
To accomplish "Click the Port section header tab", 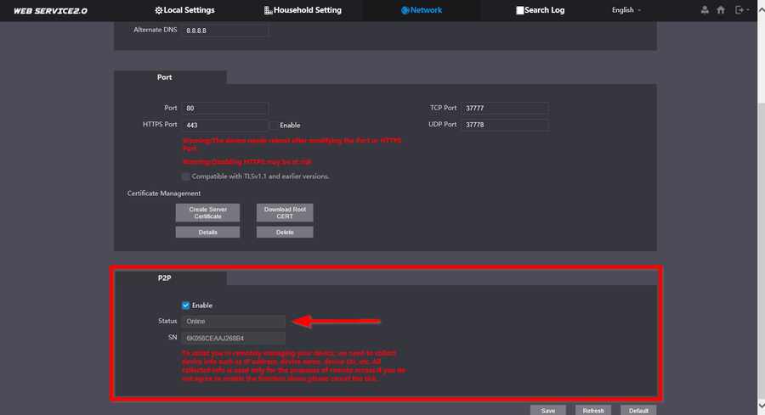I will (170, 77).
